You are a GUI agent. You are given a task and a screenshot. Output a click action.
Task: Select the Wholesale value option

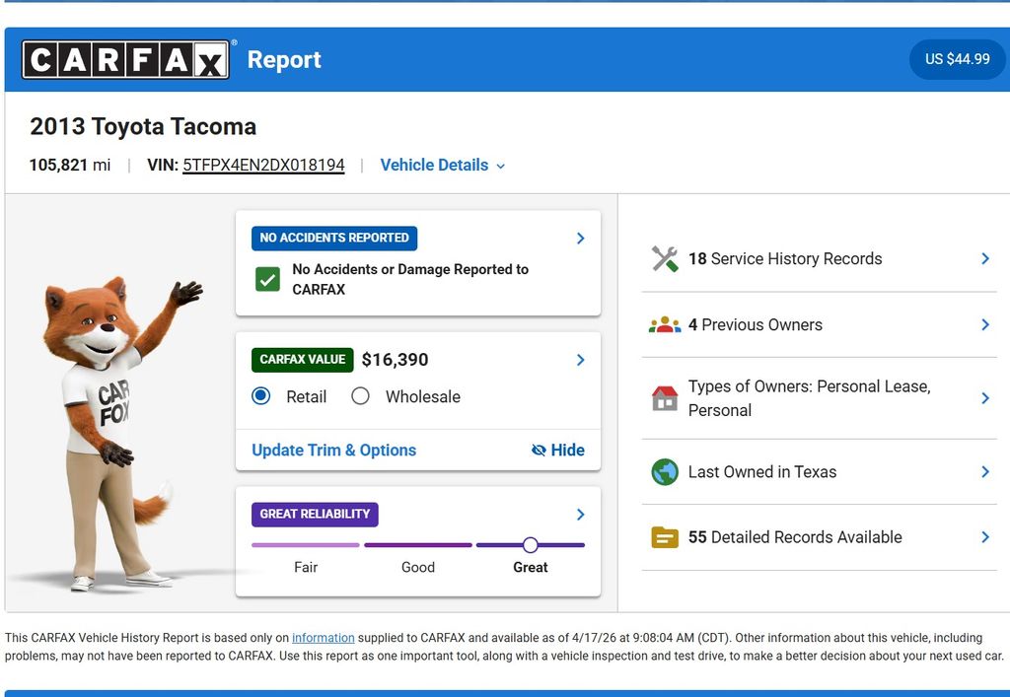pyautogui.click(x=361, y=396)
